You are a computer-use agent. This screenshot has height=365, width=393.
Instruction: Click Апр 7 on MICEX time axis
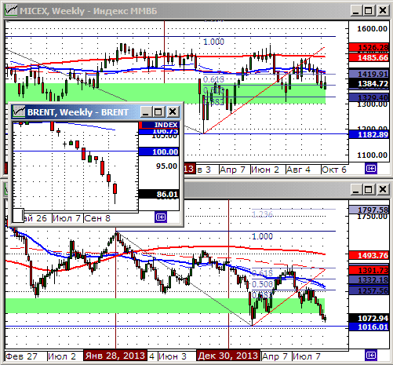coord(232,170)
